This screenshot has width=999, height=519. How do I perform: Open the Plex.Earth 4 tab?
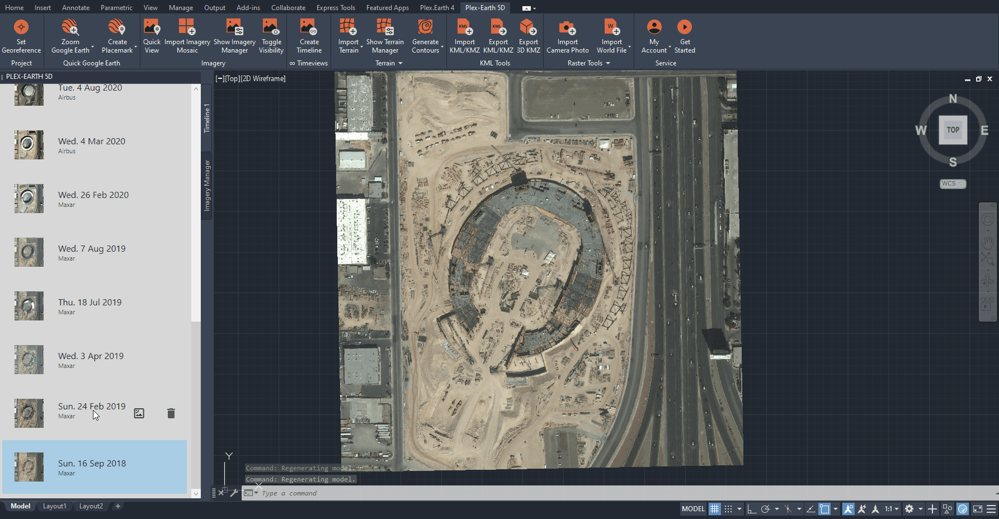coord(437,7)
